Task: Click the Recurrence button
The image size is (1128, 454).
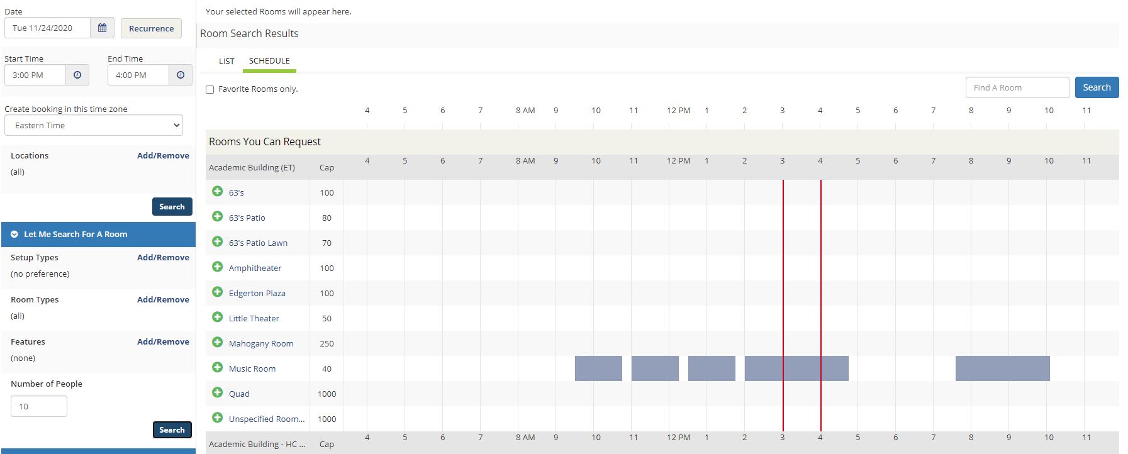Action: tap(151, 28)
